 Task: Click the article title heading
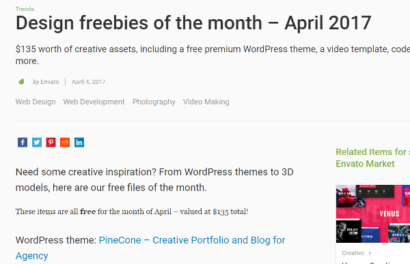(x=193, y=23)
